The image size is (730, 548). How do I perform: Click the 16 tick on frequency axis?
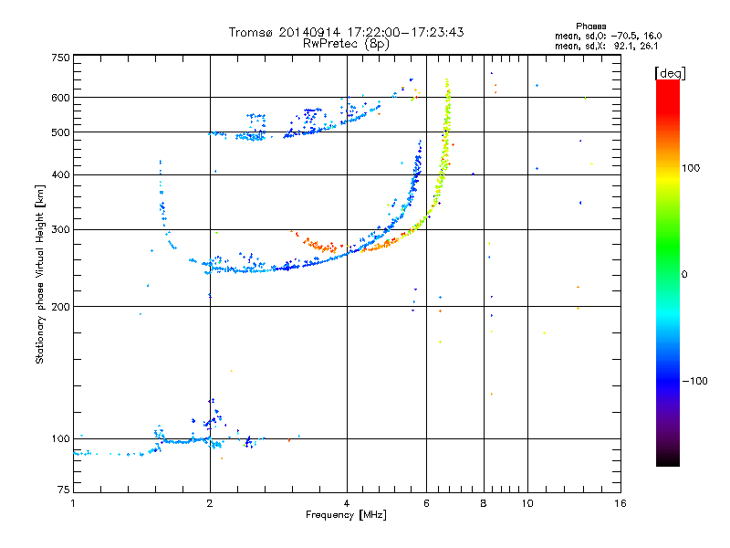[620, 503]
